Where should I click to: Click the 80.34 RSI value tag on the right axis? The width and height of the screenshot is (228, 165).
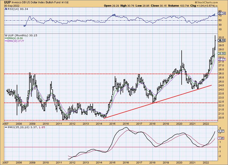click(x=222, y=13)
